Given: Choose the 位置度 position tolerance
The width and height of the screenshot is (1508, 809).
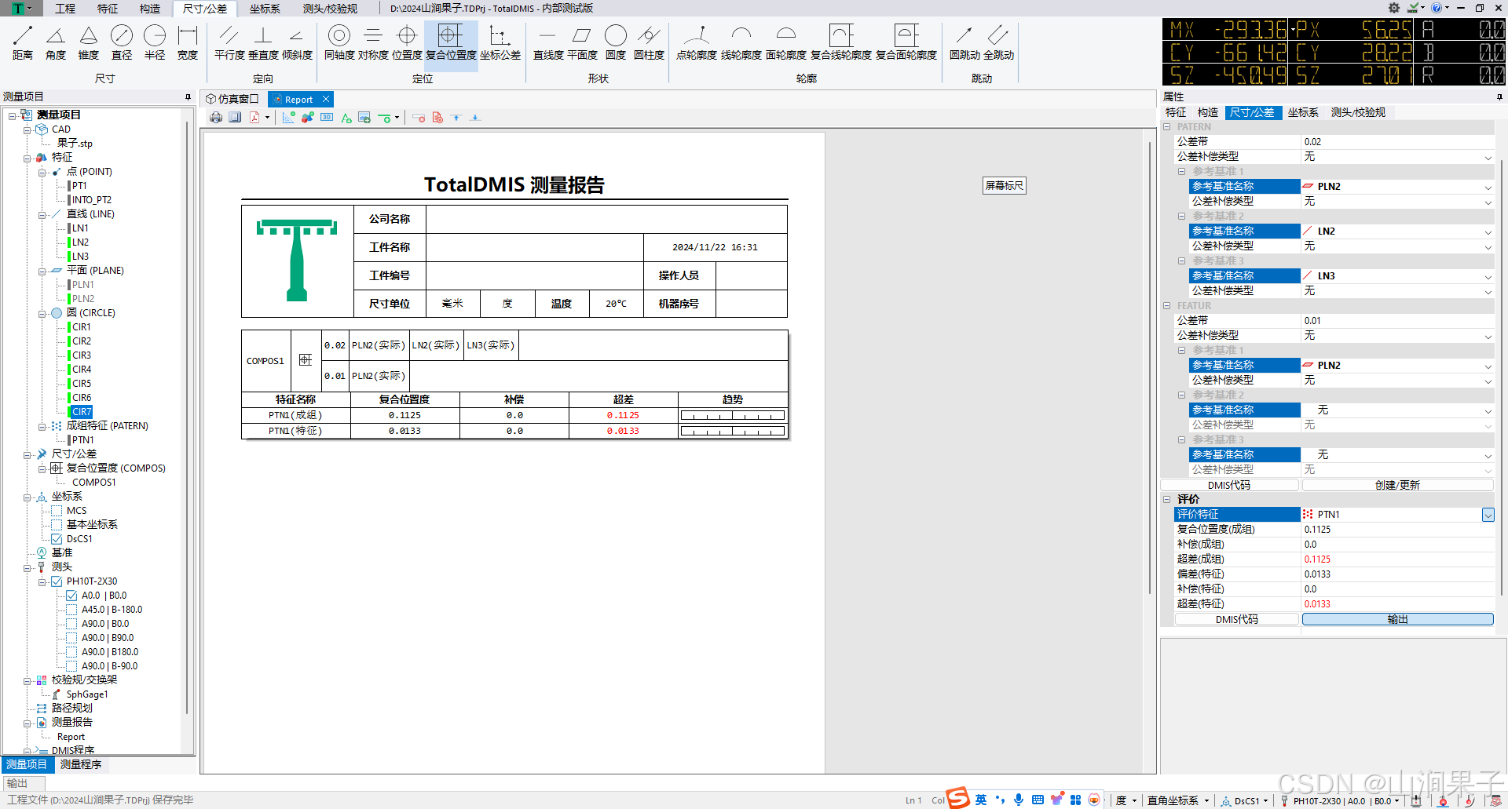Looking at the screenshot, I should (407, 42).
